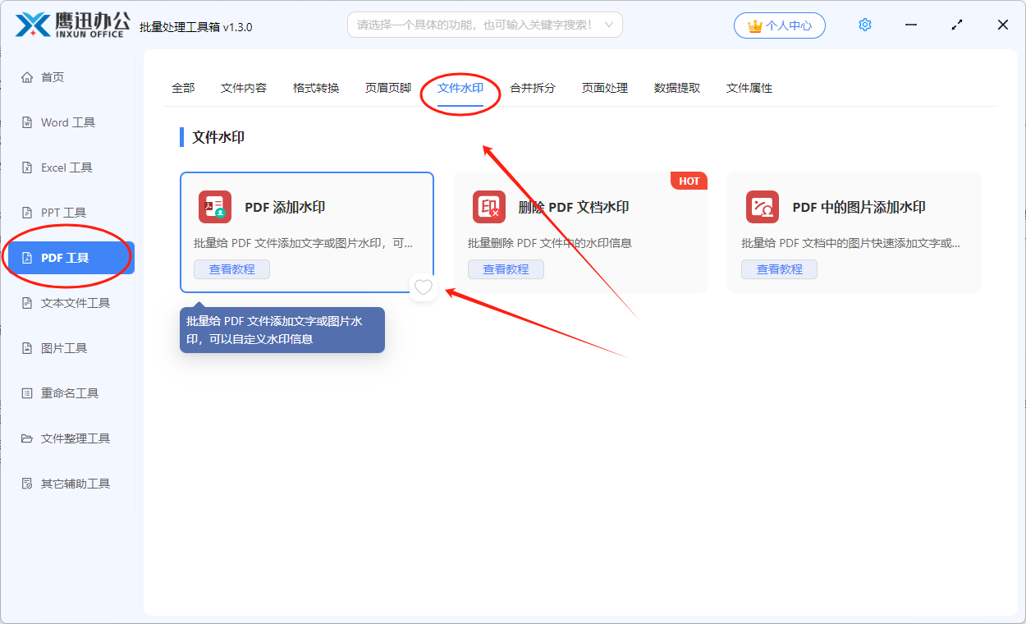The width and height of the screenshot is (1026, 624).
Task: Open Word 工具 from the sidebar
Action: coord(67,122)
